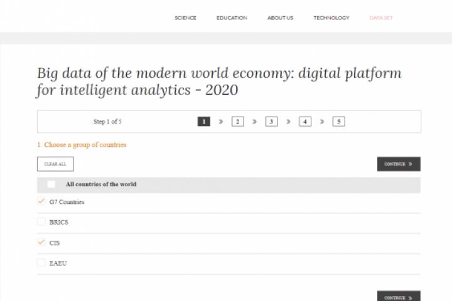Open step 5 of the wizard
452x301 pixels.
pyautogui.click(x=339, y=122)
